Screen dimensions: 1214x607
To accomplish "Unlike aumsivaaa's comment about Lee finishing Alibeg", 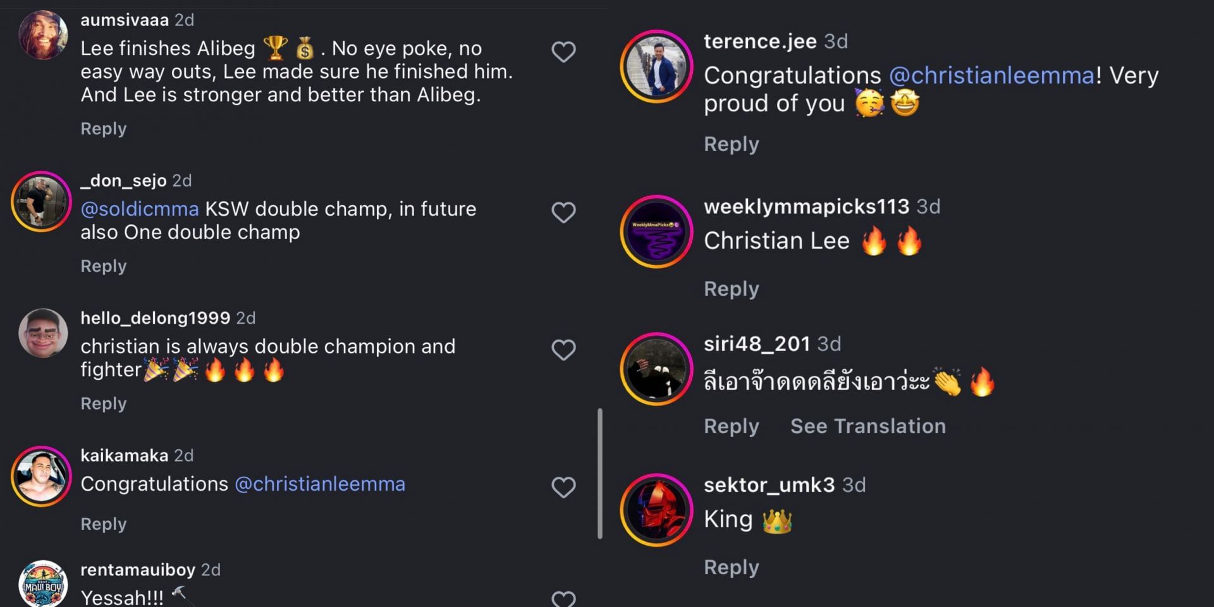I will coord(563,51).
